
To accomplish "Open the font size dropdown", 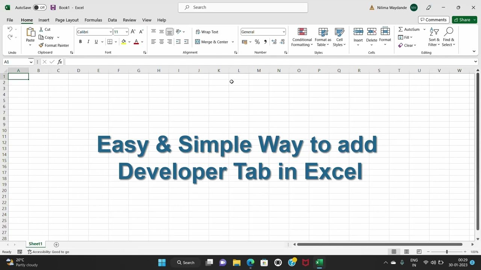I will click(127, 32).
